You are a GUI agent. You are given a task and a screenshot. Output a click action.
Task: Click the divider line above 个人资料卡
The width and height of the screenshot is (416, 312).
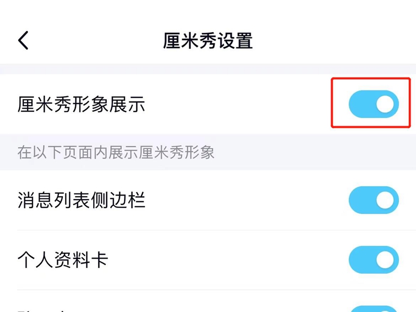tap(208, 230)
